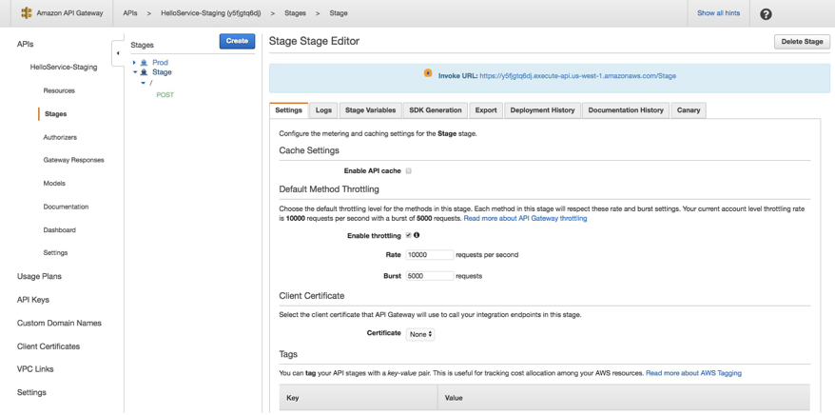The image size is (835, 415).
Task: Click the Create stage button
Action: point(237,41)
